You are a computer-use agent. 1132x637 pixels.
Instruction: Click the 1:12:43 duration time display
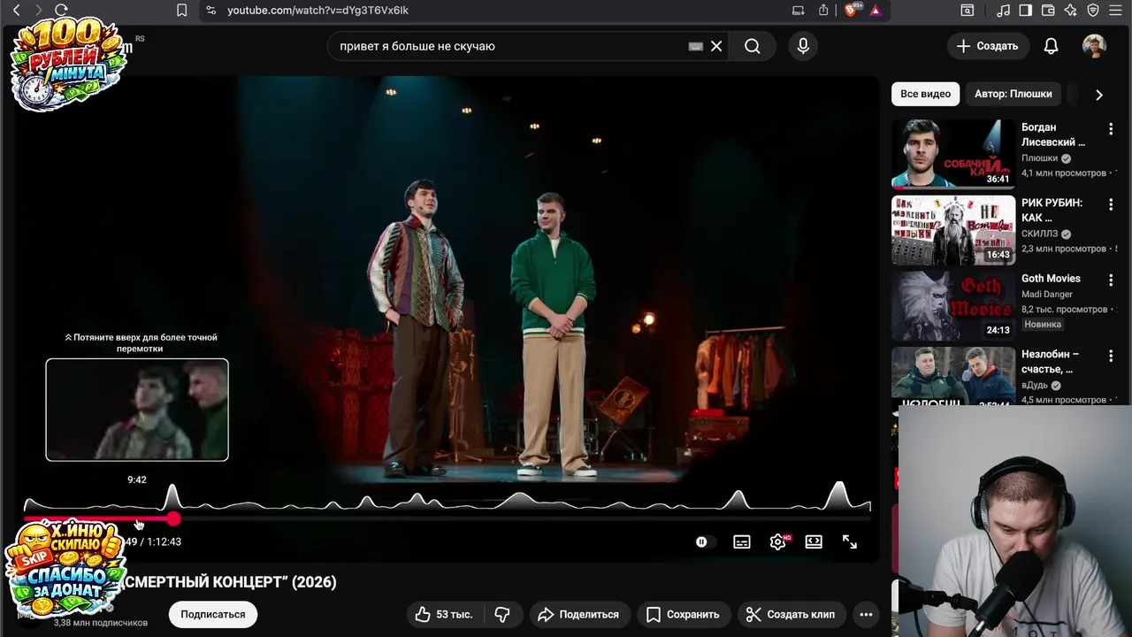click(x=164, y=541)
